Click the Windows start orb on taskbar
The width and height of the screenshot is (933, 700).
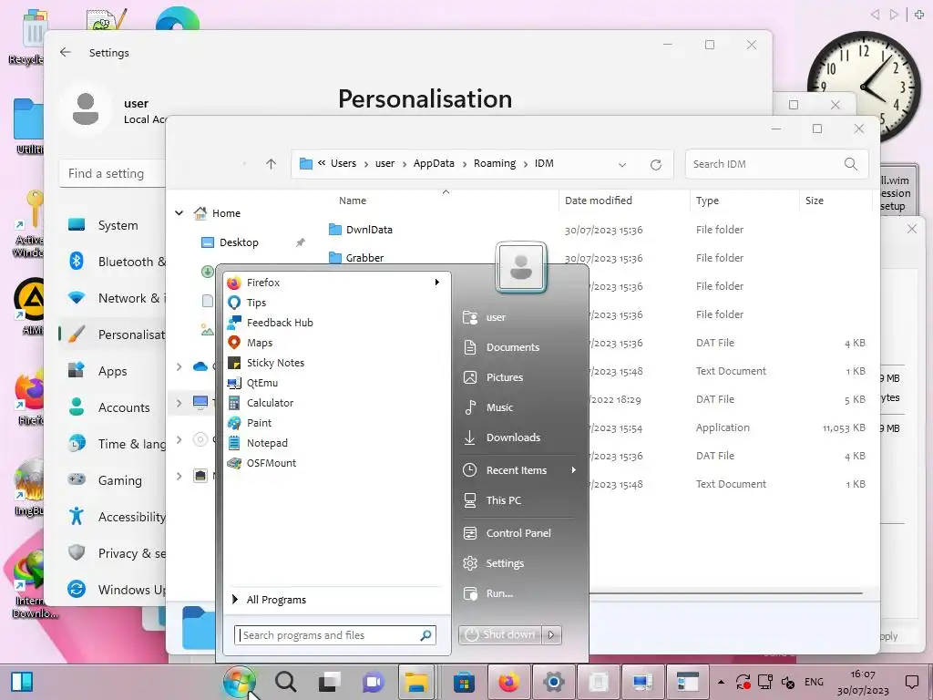click(240, 682)
